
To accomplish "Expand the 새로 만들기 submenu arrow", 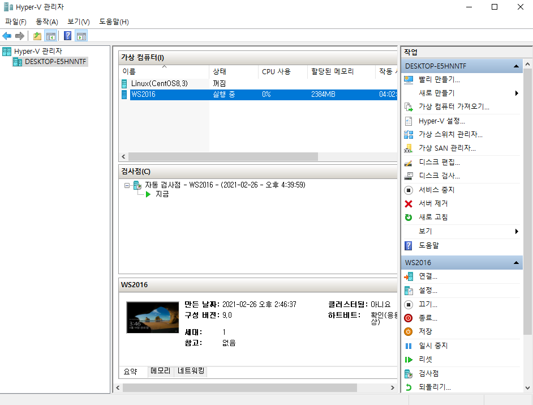I will (517, 93).
